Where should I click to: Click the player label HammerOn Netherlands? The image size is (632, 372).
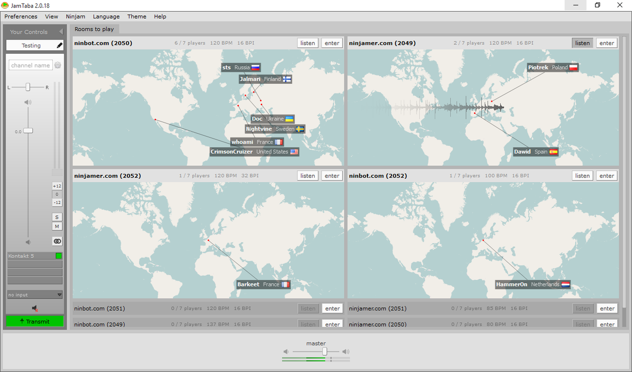pos(533,285)
